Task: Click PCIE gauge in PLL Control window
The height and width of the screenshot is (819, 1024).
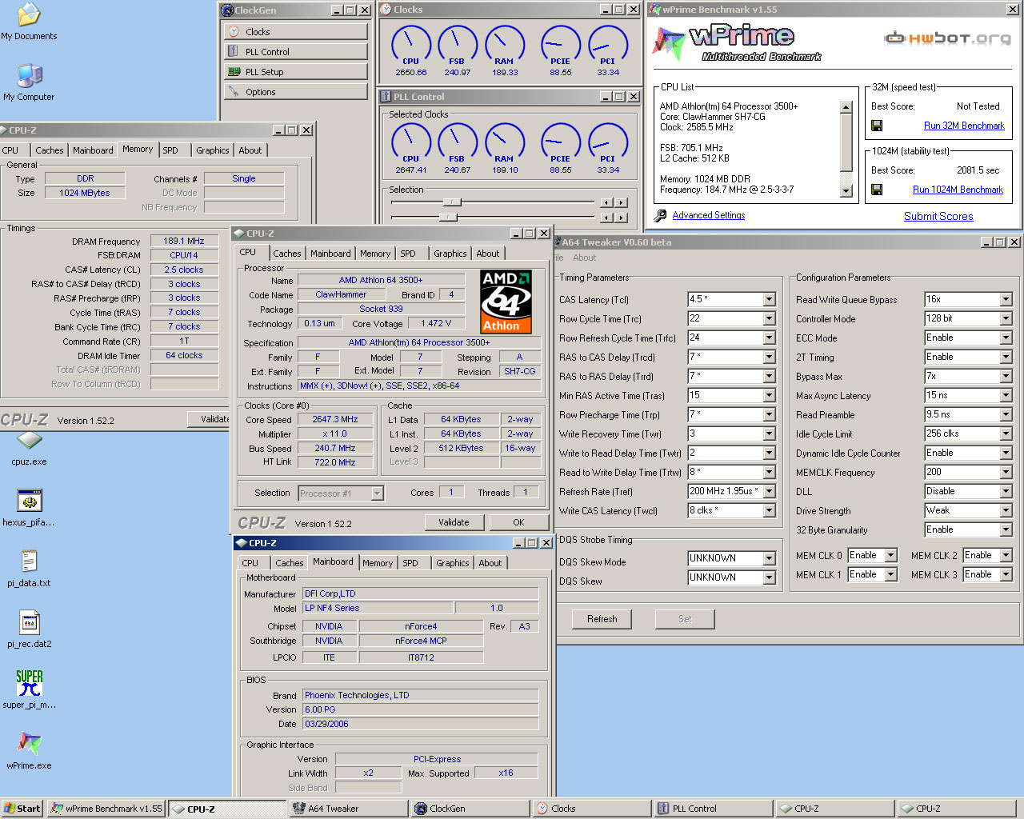Action: (x=561, y=142)
